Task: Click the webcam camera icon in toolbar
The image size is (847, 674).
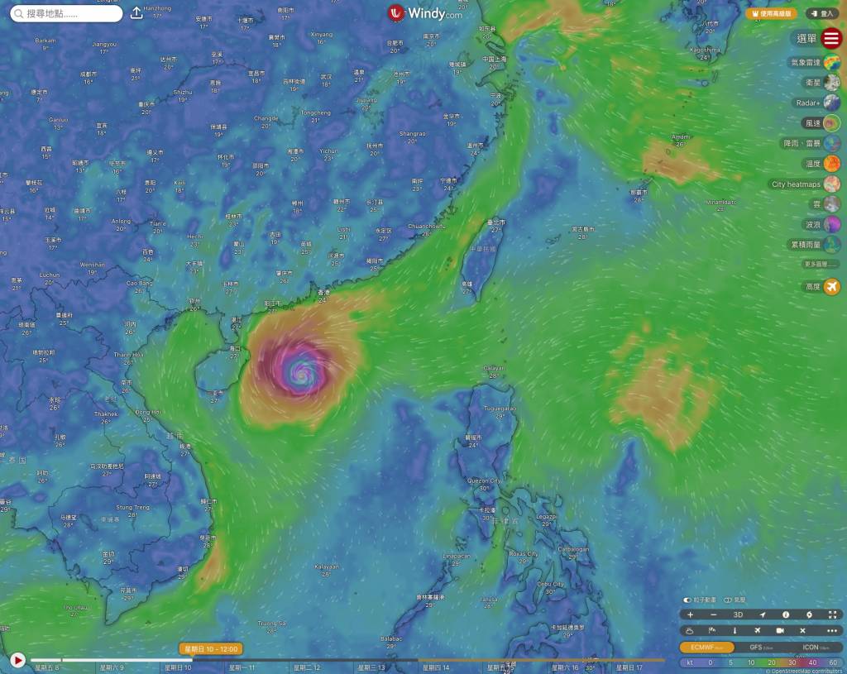Action: click(x=780, y=630)
